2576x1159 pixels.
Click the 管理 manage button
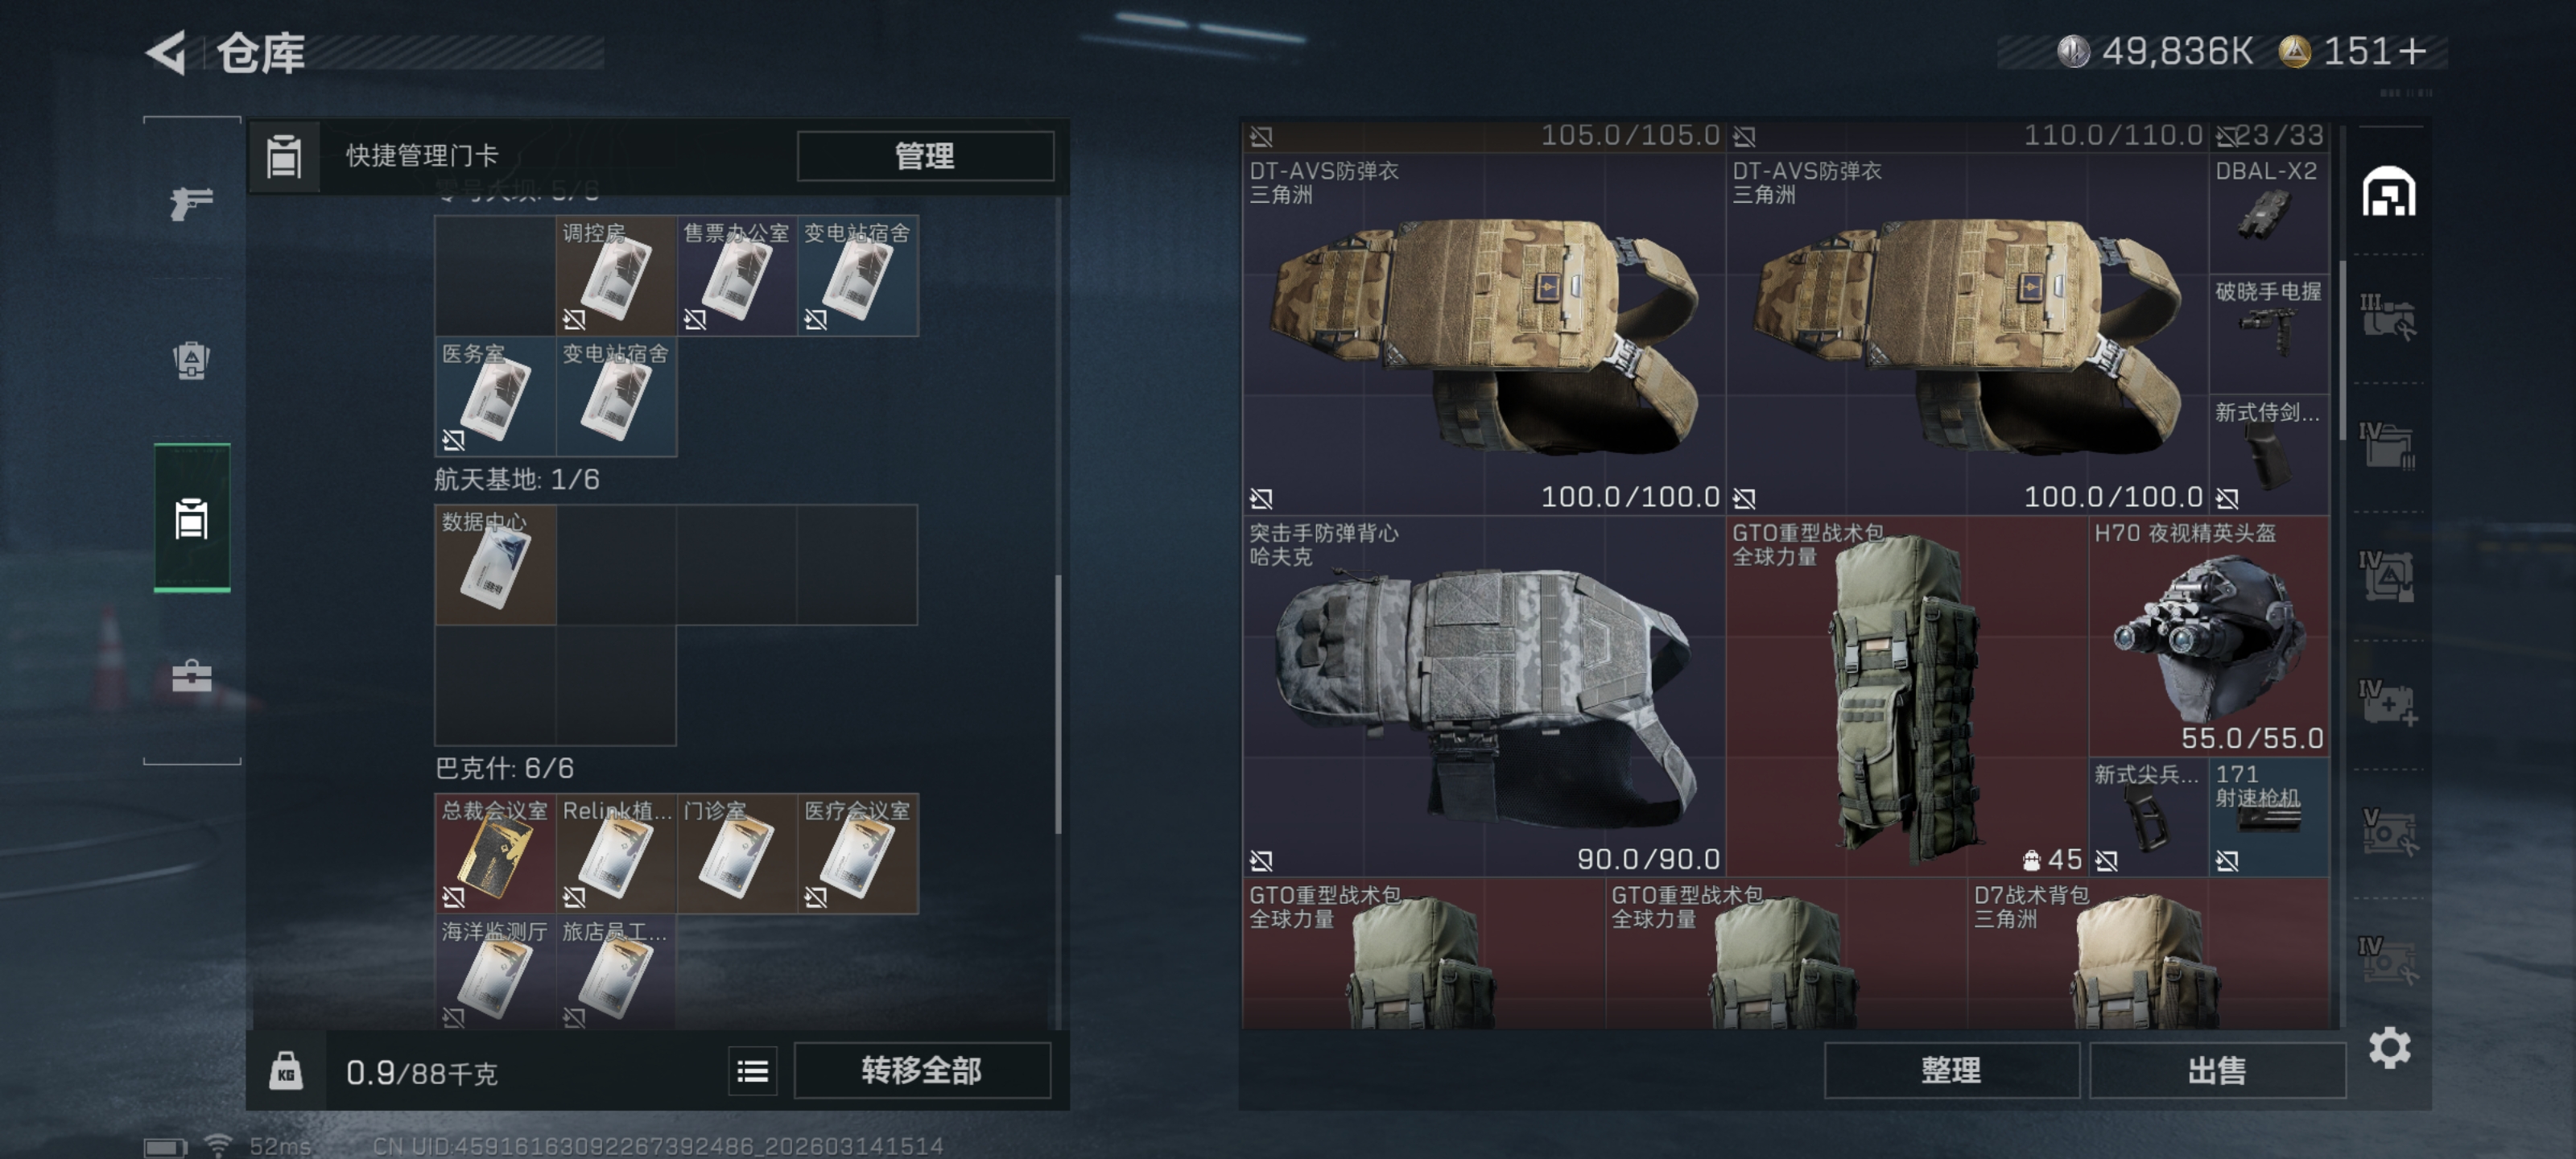click(925, 156)
